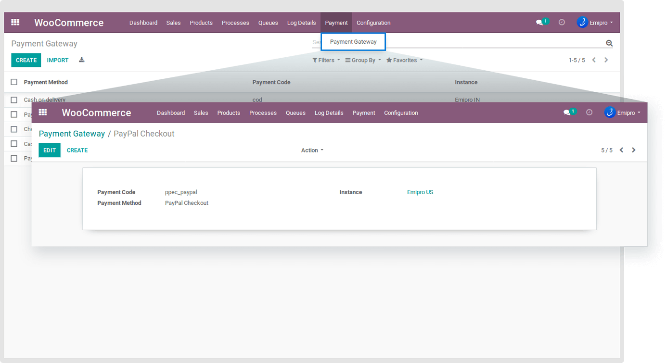Open Products menu in front window

pos(229,113)
